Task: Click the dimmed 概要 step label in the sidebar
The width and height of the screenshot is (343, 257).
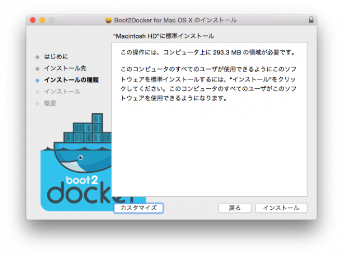Action: coord(50,104)
